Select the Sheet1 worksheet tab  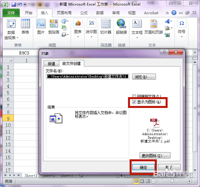coord(31,175)
